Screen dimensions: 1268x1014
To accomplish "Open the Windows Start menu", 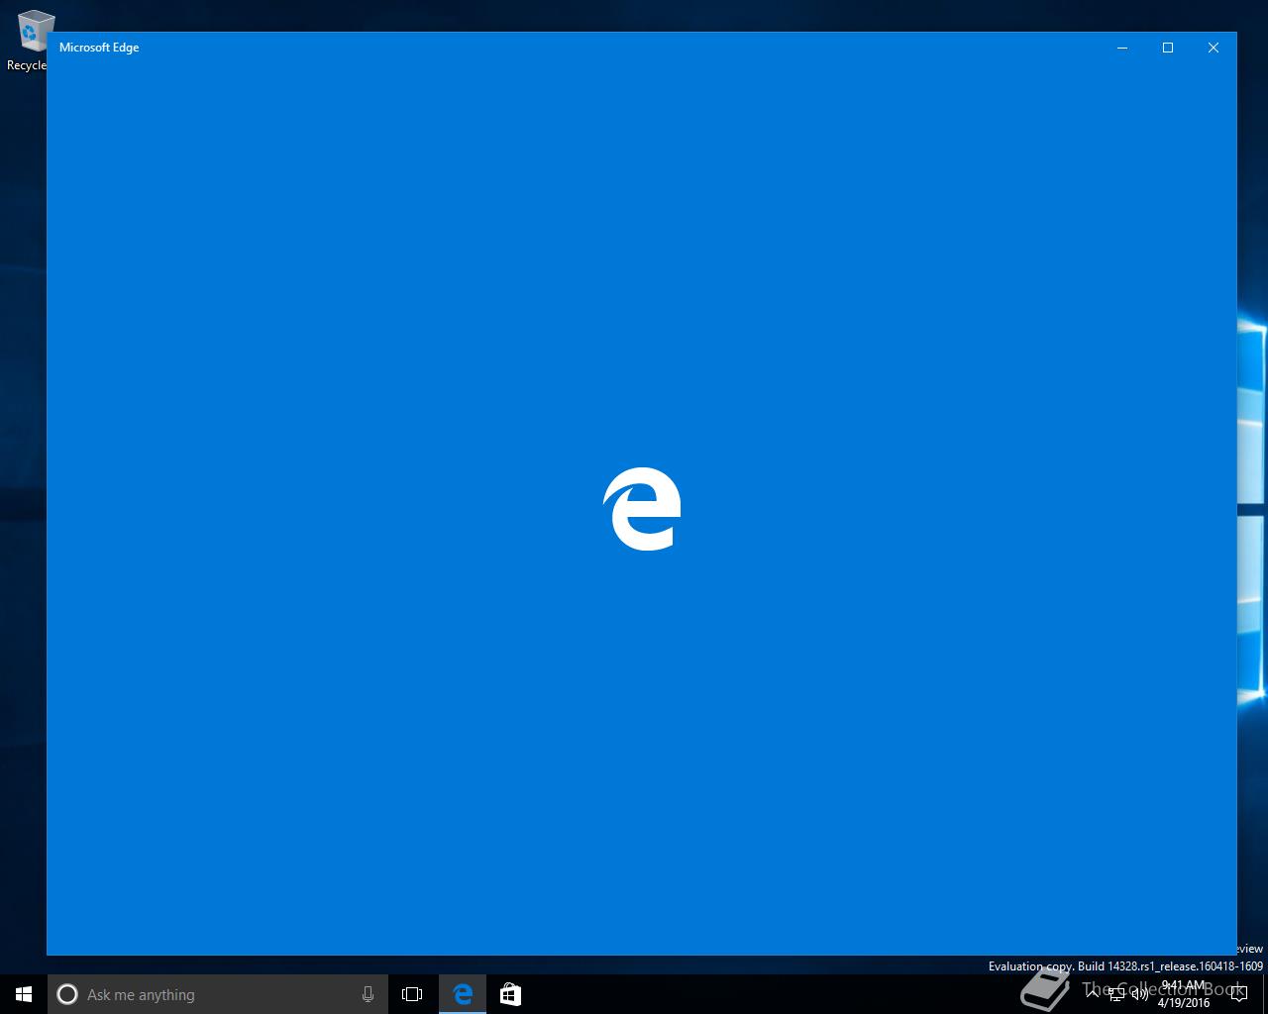I will coord(24,994).
